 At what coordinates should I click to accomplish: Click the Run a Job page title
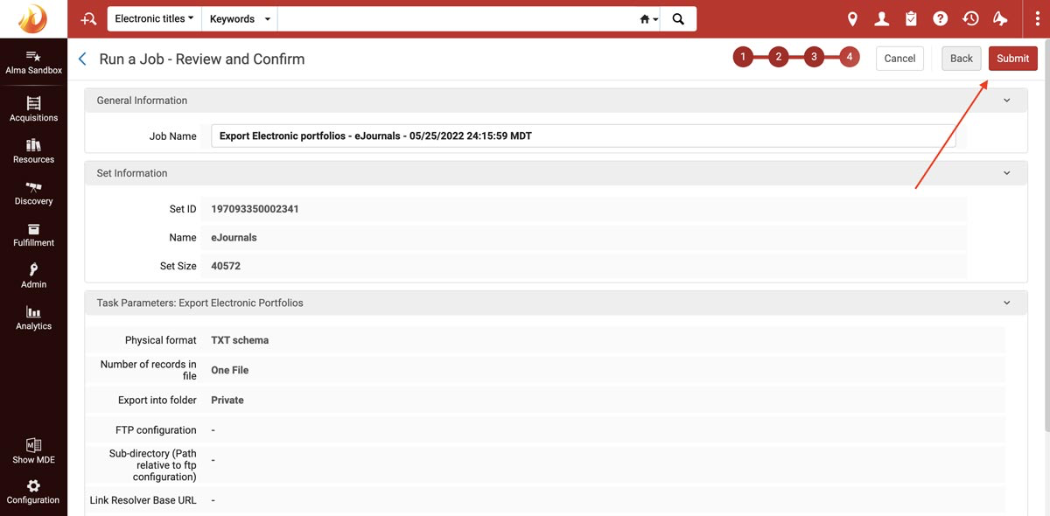pyautogui.click(x=202, y=59)
